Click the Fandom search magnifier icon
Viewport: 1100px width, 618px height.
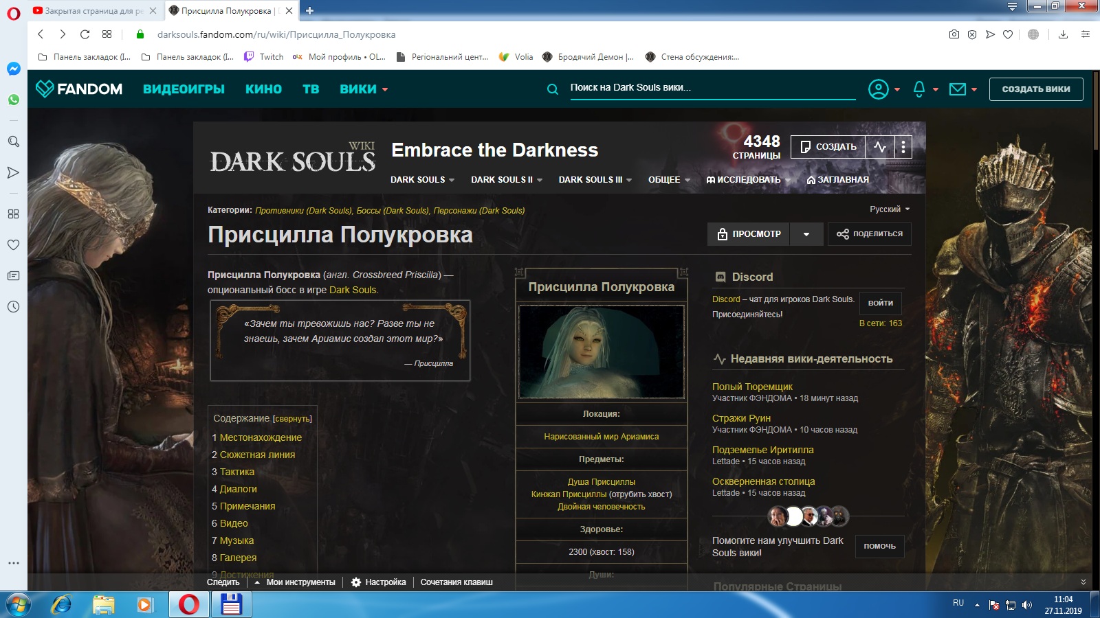[552, 89]
